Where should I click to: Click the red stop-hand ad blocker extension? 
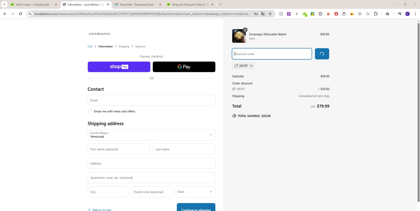[x=336, y=14]
